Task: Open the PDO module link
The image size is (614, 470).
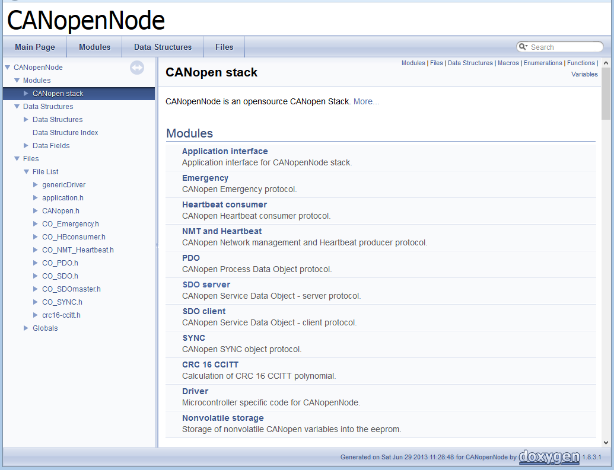Action: (190, 258)
